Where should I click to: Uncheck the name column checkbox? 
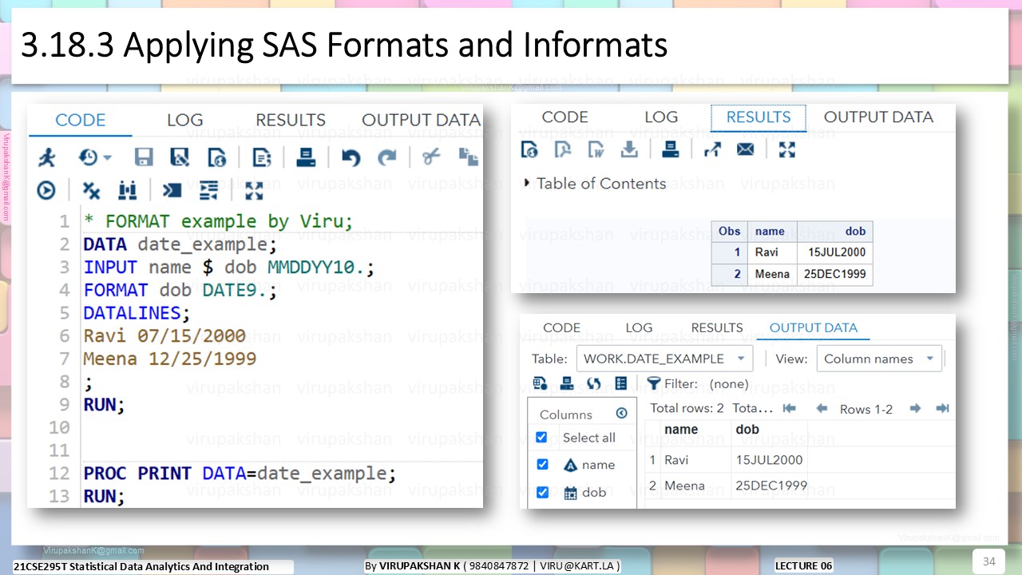coord(542,464)
